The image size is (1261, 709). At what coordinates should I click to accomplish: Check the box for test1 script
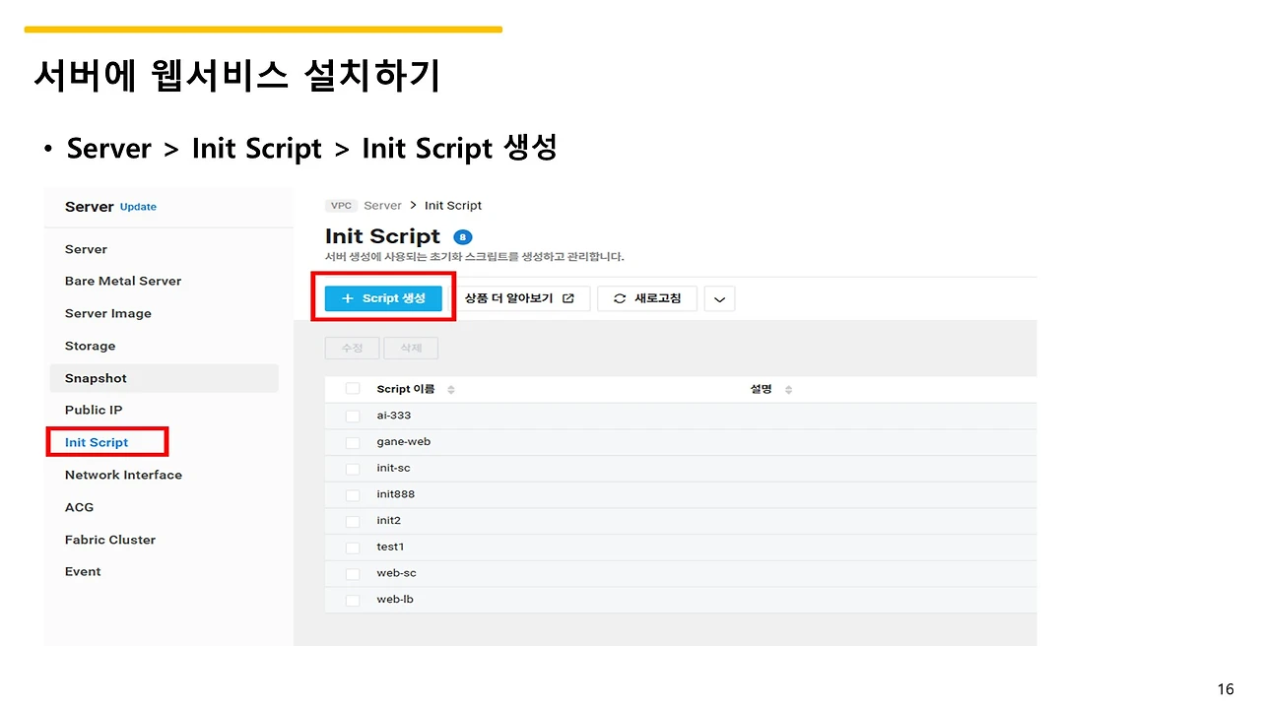click(x=353, y=548)
